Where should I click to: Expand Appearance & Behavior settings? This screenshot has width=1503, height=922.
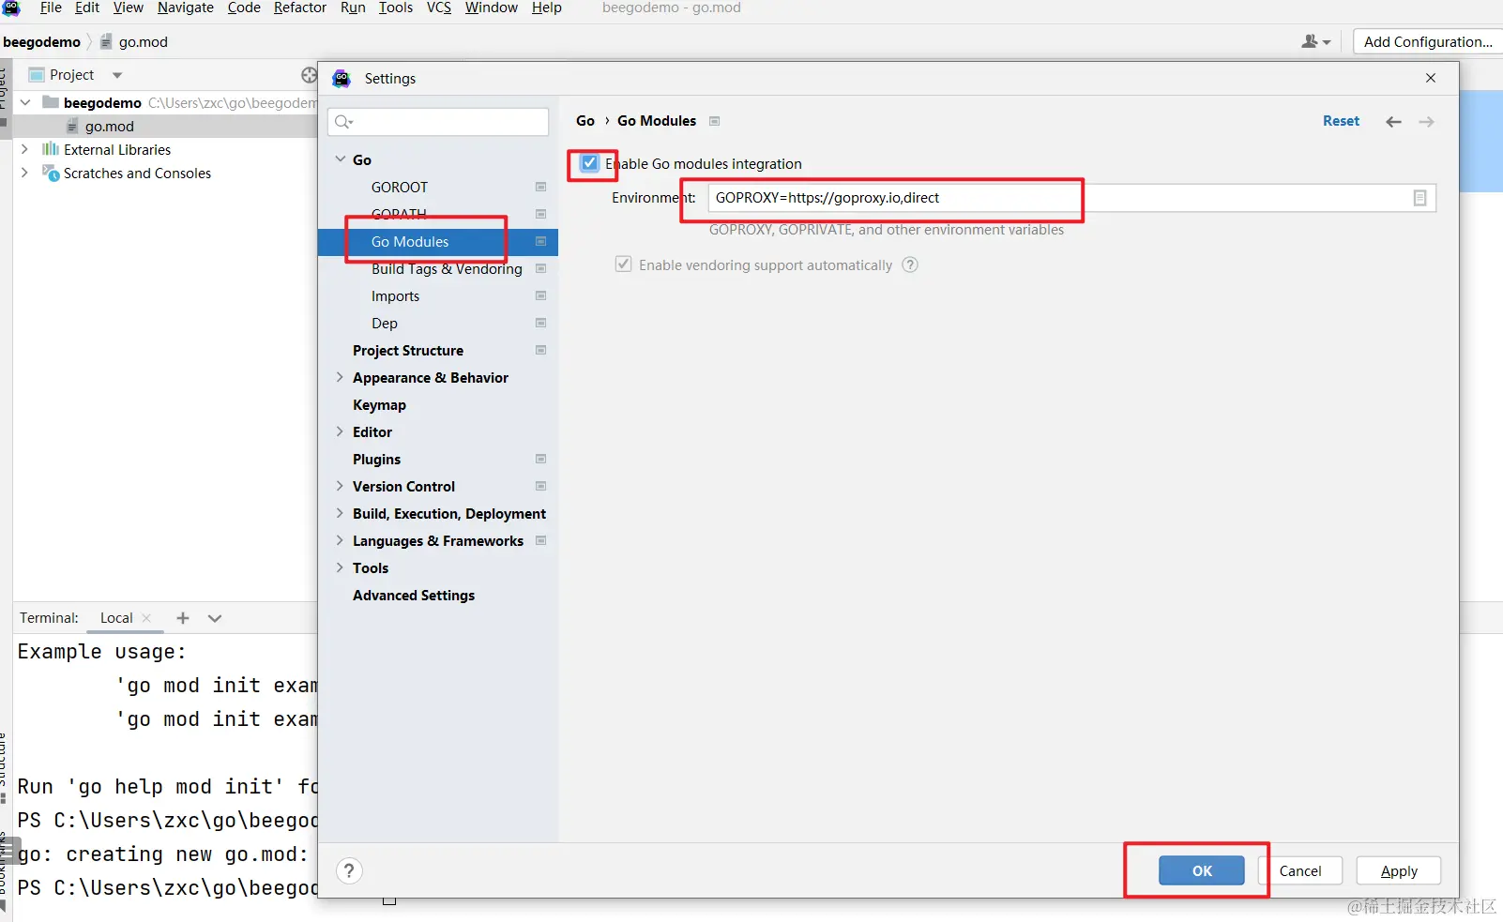tap(340, 377)
